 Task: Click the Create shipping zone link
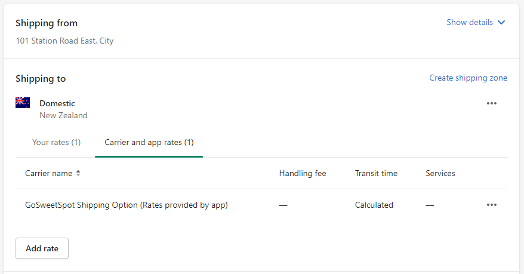click(468, 78)
